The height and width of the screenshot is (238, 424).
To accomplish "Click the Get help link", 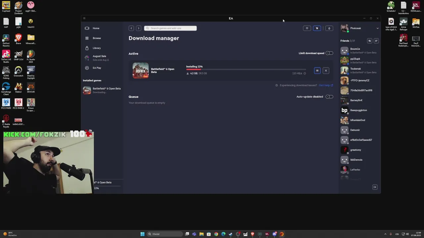I will (326, 85).
